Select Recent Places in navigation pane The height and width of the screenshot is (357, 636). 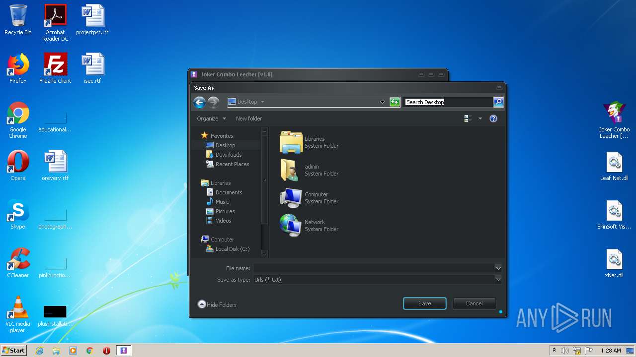(228, 164)
